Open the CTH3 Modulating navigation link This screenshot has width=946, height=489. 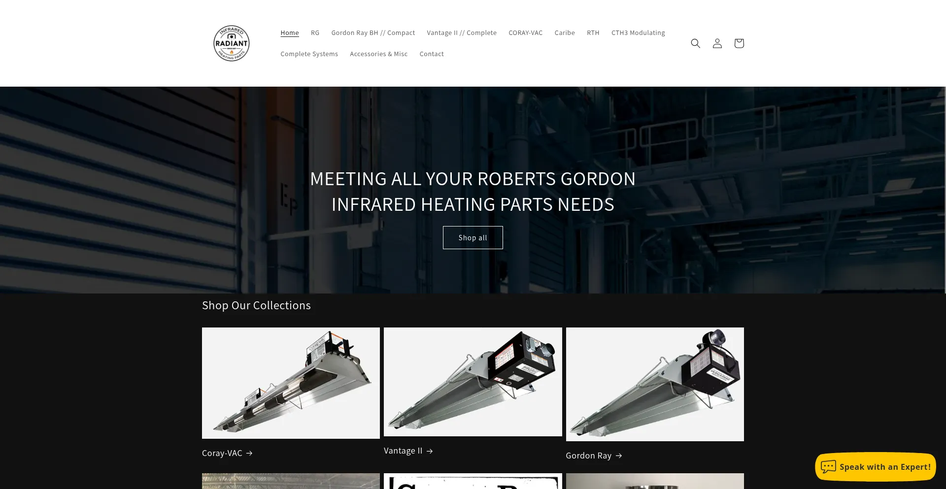coord(638,33)
